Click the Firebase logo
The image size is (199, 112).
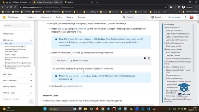tap(11, 17)
